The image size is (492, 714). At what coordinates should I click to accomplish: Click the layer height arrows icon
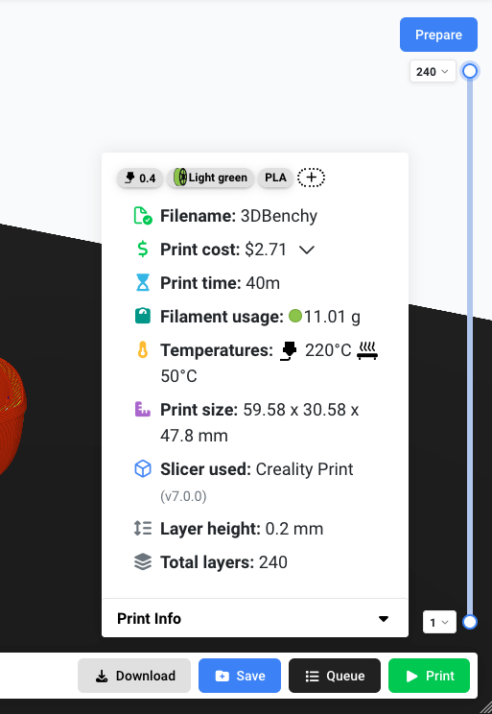click(x=143, y=528)
